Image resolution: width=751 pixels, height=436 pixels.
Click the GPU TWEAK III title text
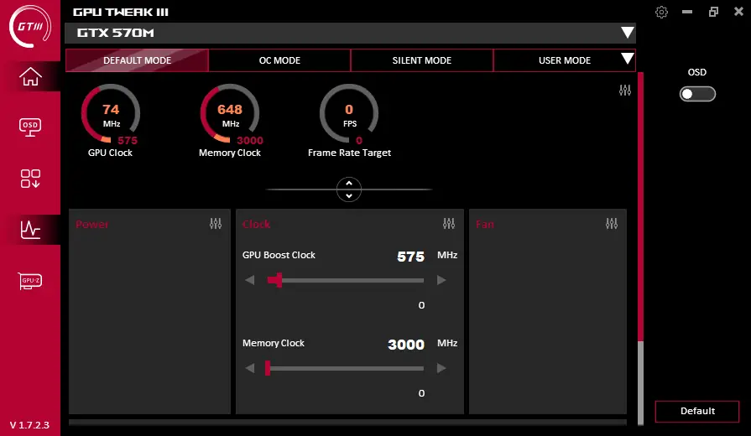click(x=121, y=12)
